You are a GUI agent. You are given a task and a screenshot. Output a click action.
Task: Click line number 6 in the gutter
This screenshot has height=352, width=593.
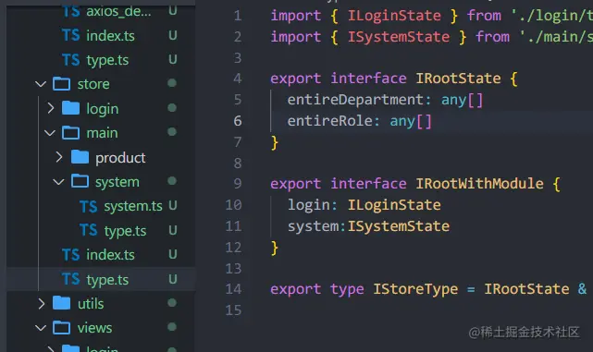coord(238,121)
